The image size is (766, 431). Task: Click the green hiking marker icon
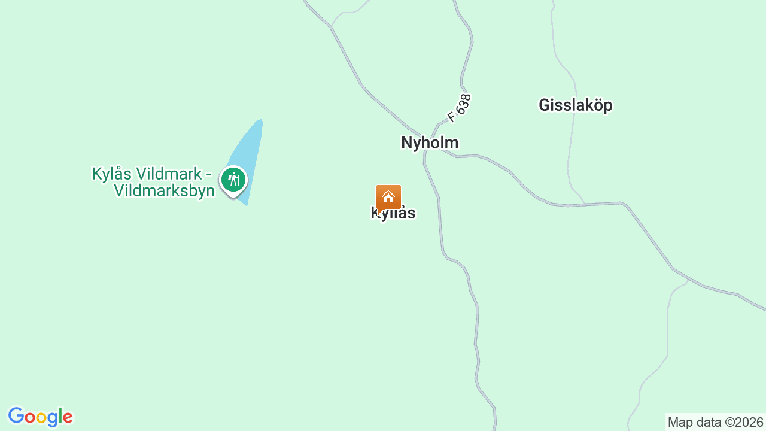233,180
